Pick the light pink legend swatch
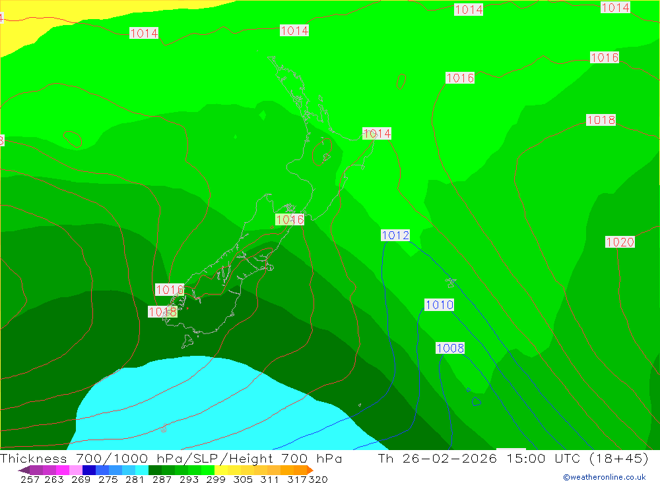 click(76, 470)
